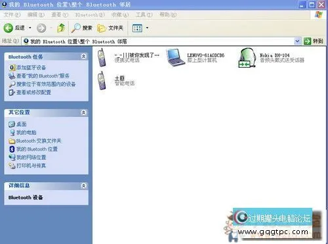Click the LENOVO-61A0DCB6 device name
This screenshot has width=328, height=244.
click(x=206, y=55)
